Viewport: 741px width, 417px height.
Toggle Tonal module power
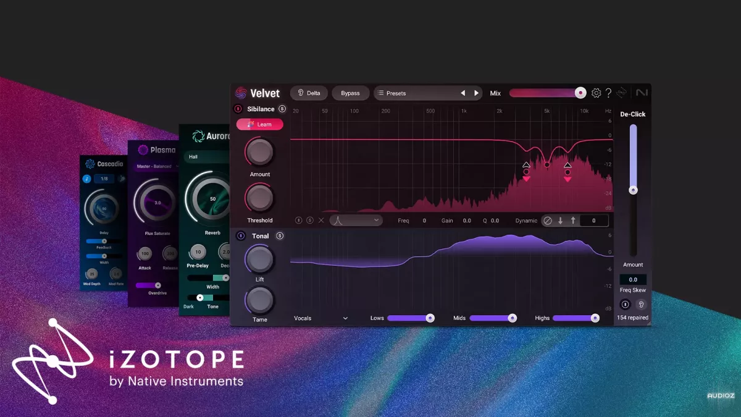(241, 235)
